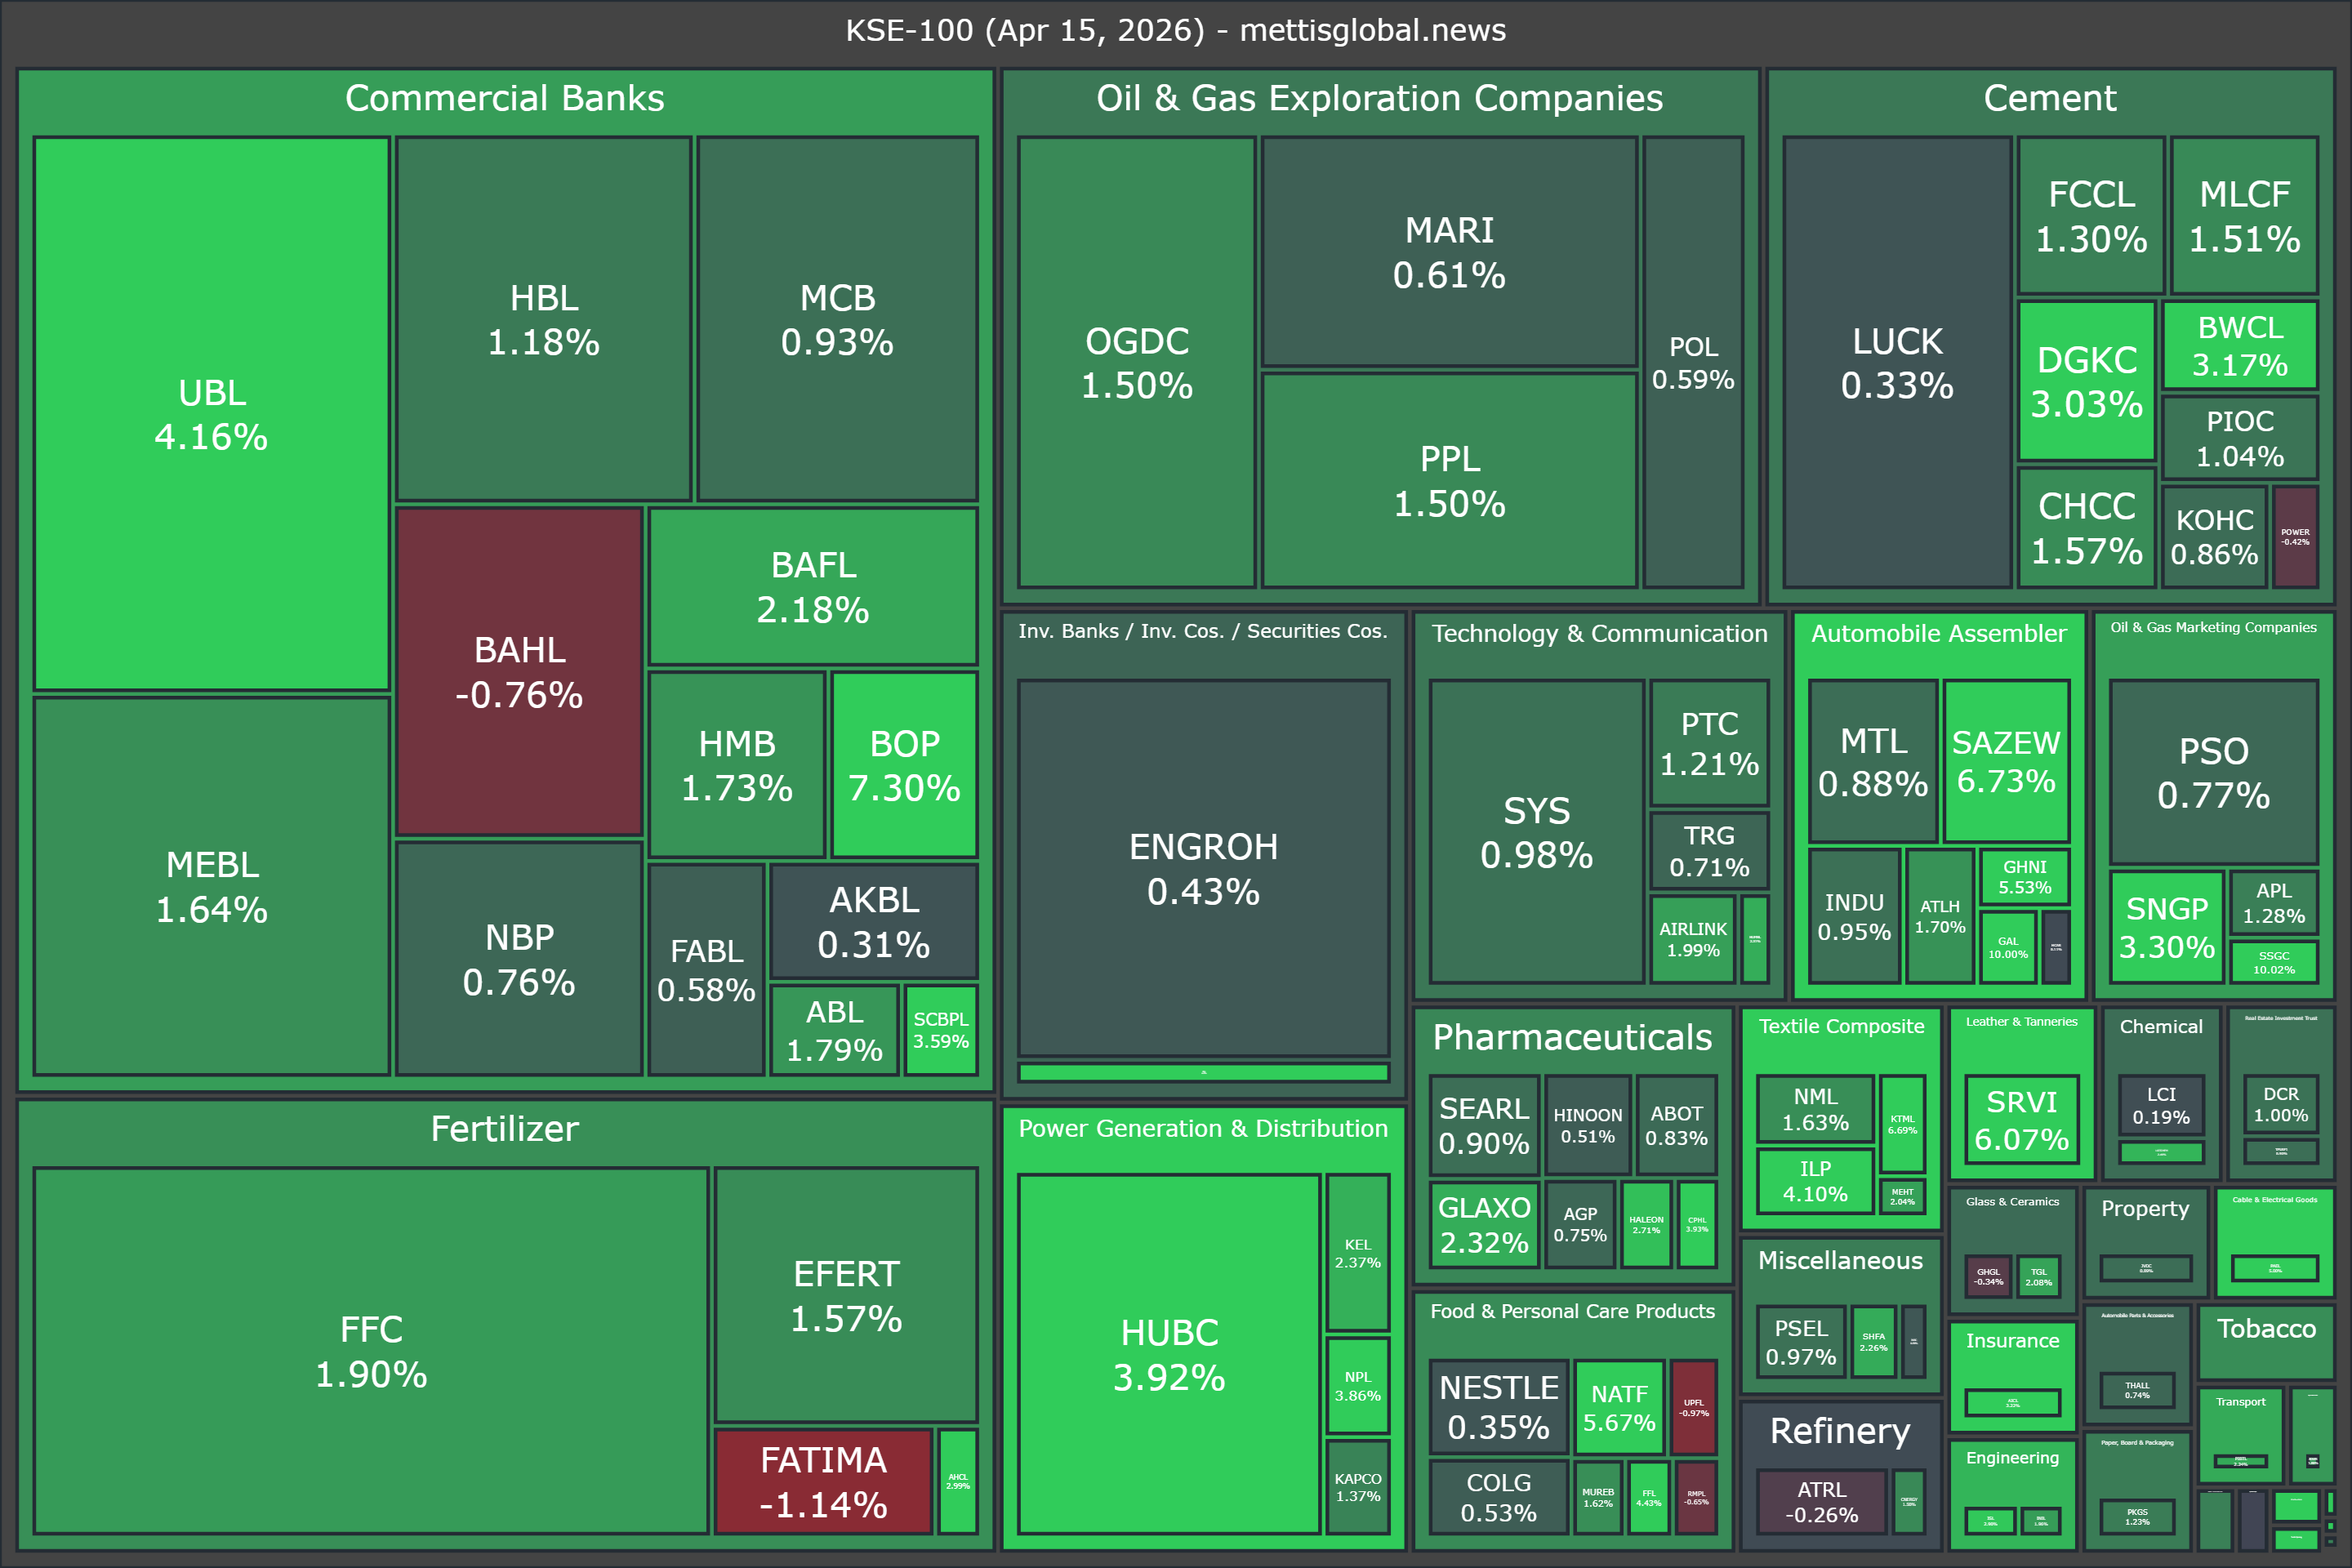
Task: Pick the SAZEW 6.73% tile
Action: point(2006,761)
